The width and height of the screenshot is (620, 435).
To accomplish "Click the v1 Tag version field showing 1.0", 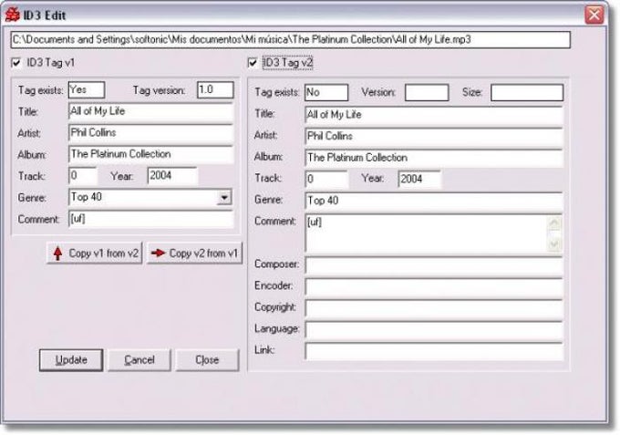I will tap(215, 90).
